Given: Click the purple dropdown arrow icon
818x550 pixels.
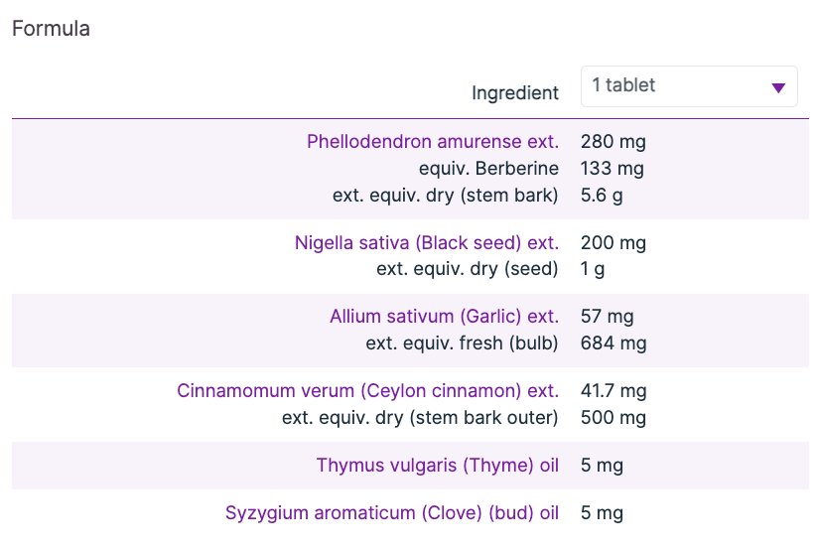Looking at the screenshot, I should pos(778,87).
